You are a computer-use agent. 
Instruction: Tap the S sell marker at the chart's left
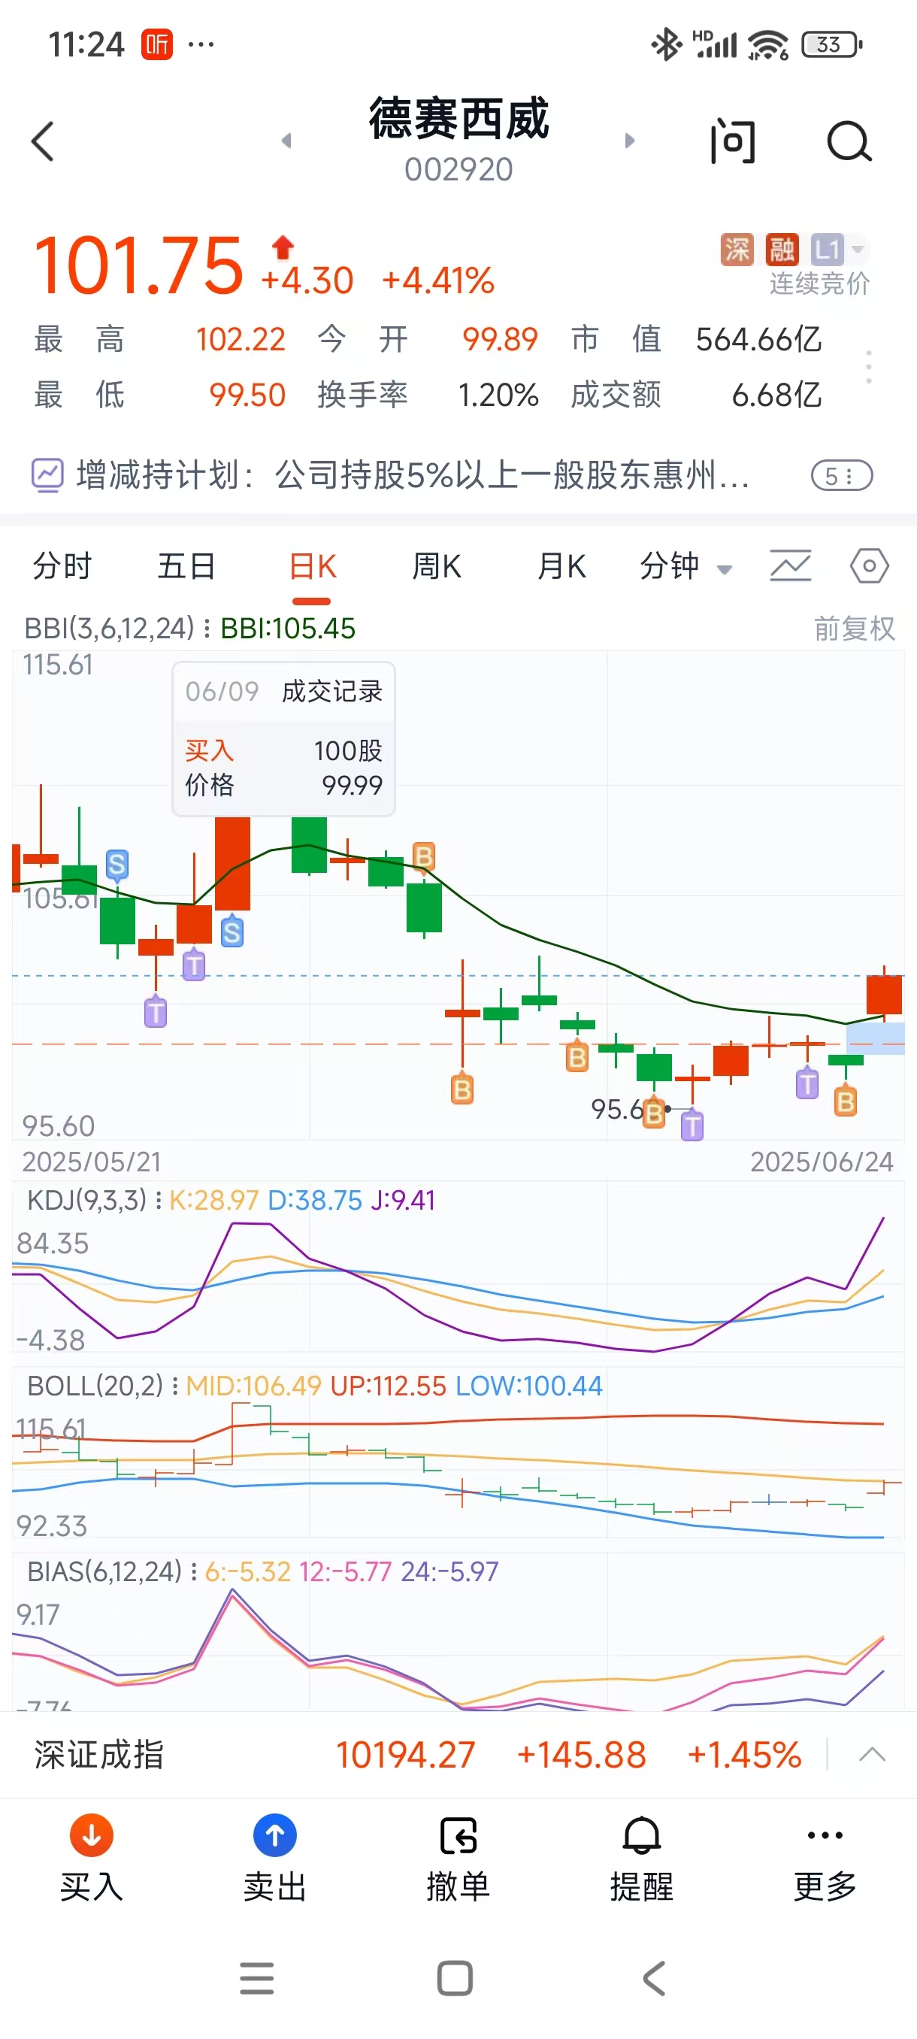click(x=117, y=865)
